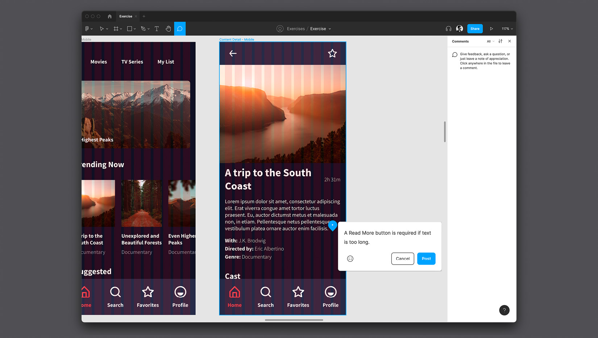Select the Rectangle shape tool
Viewport: 598px width, 338px height.
(129, 29)
